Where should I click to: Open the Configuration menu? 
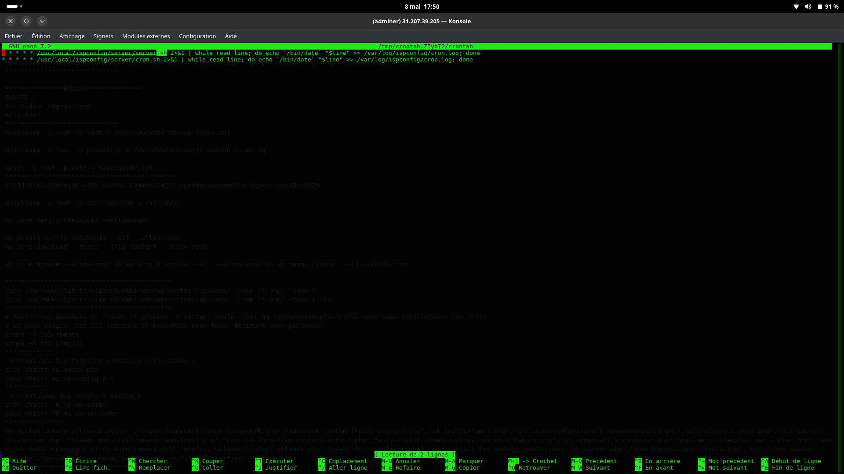(x=197, y=36)
